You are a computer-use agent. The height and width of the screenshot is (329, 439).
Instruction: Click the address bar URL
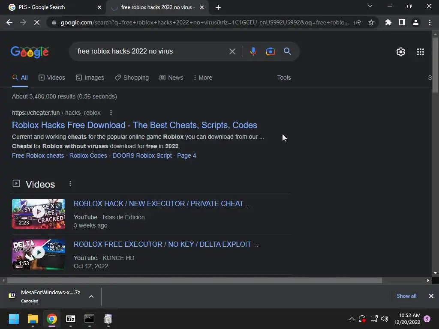tap(204, 22)
